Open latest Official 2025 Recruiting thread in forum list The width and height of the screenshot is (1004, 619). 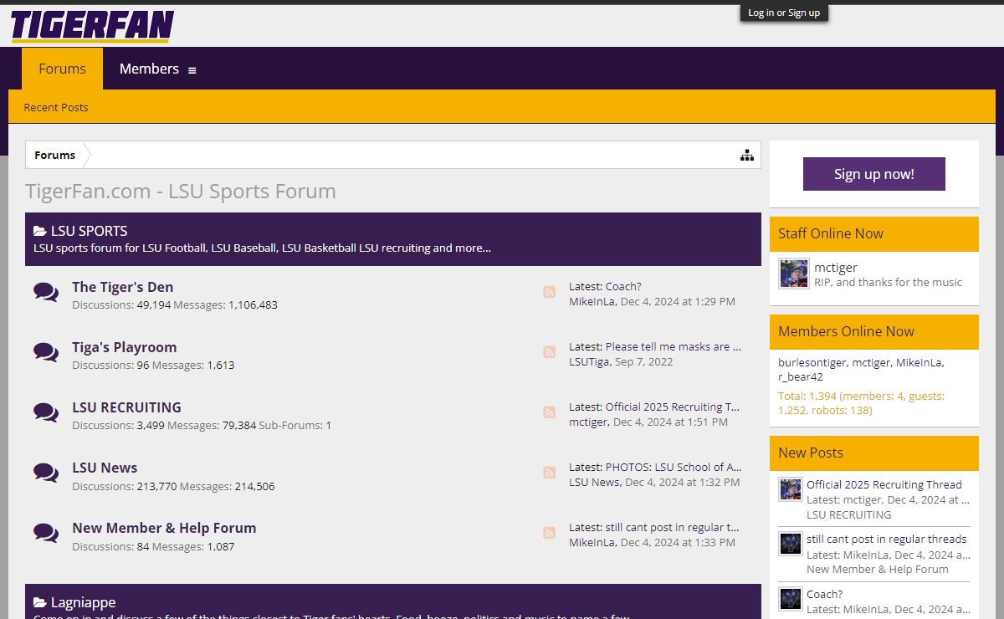click(673, 407)
